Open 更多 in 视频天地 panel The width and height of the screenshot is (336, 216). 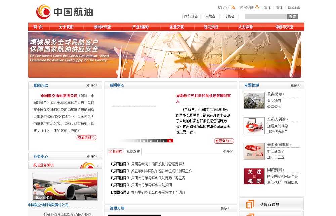226,208
